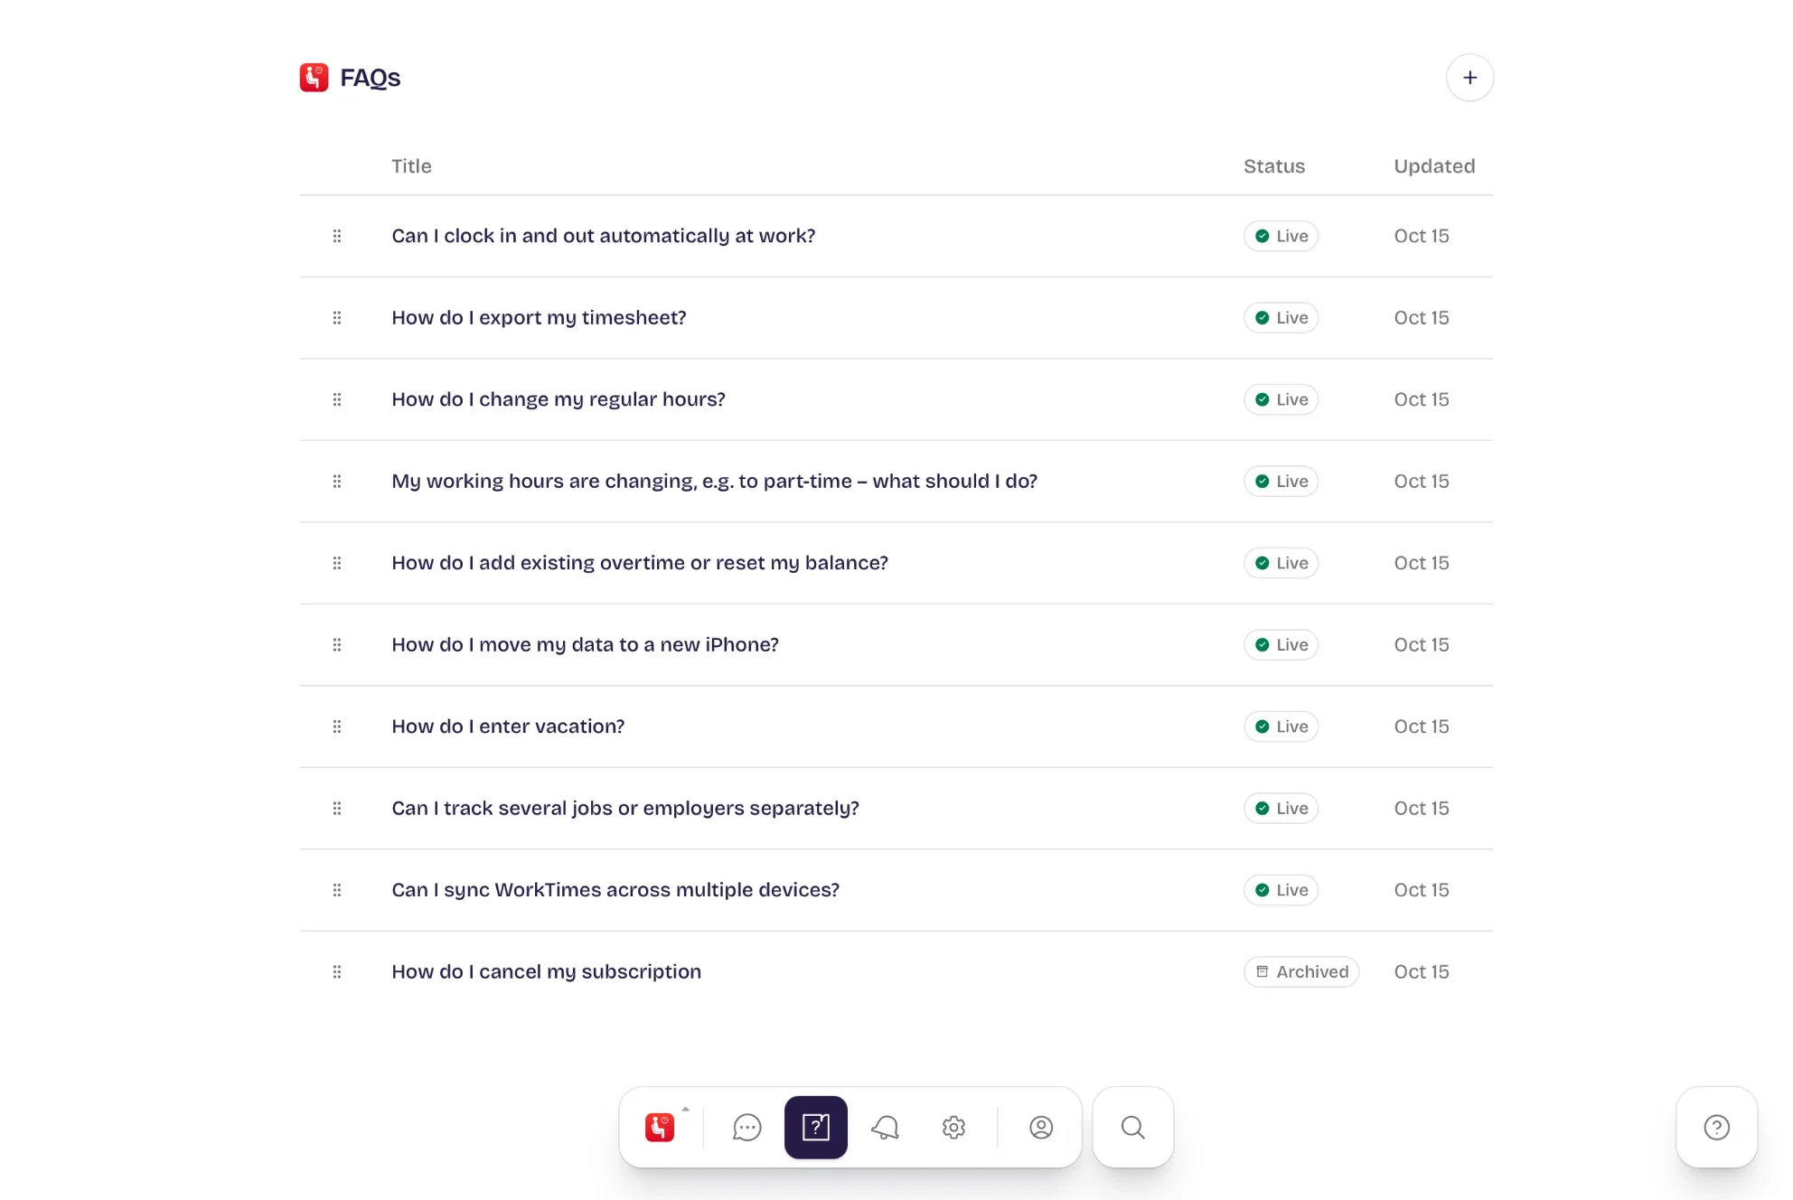1793x1200 pixels.
Task: Click drag handle for new iPhone row
Action: (x=337, y=645)
